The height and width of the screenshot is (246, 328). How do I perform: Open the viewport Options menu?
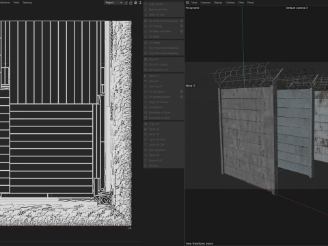[230, 3]
